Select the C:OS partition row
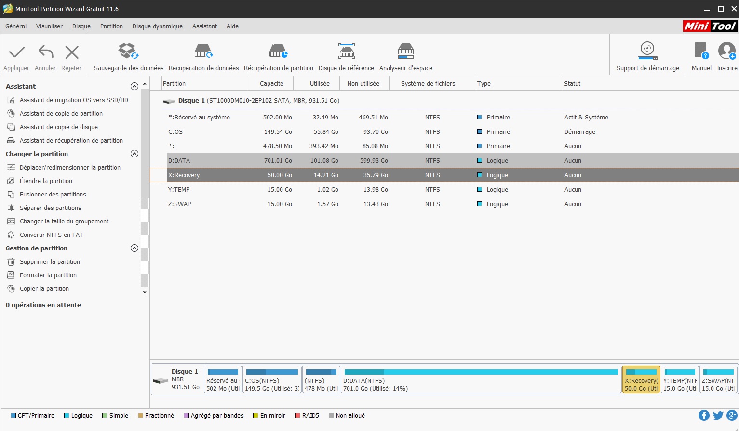This screenshot has width=739, height=431. point(453,132)
